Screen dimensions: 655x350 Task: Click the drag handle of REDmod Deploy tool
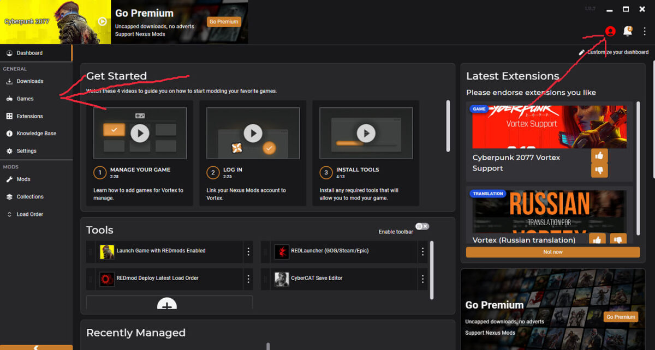point(91,279)
